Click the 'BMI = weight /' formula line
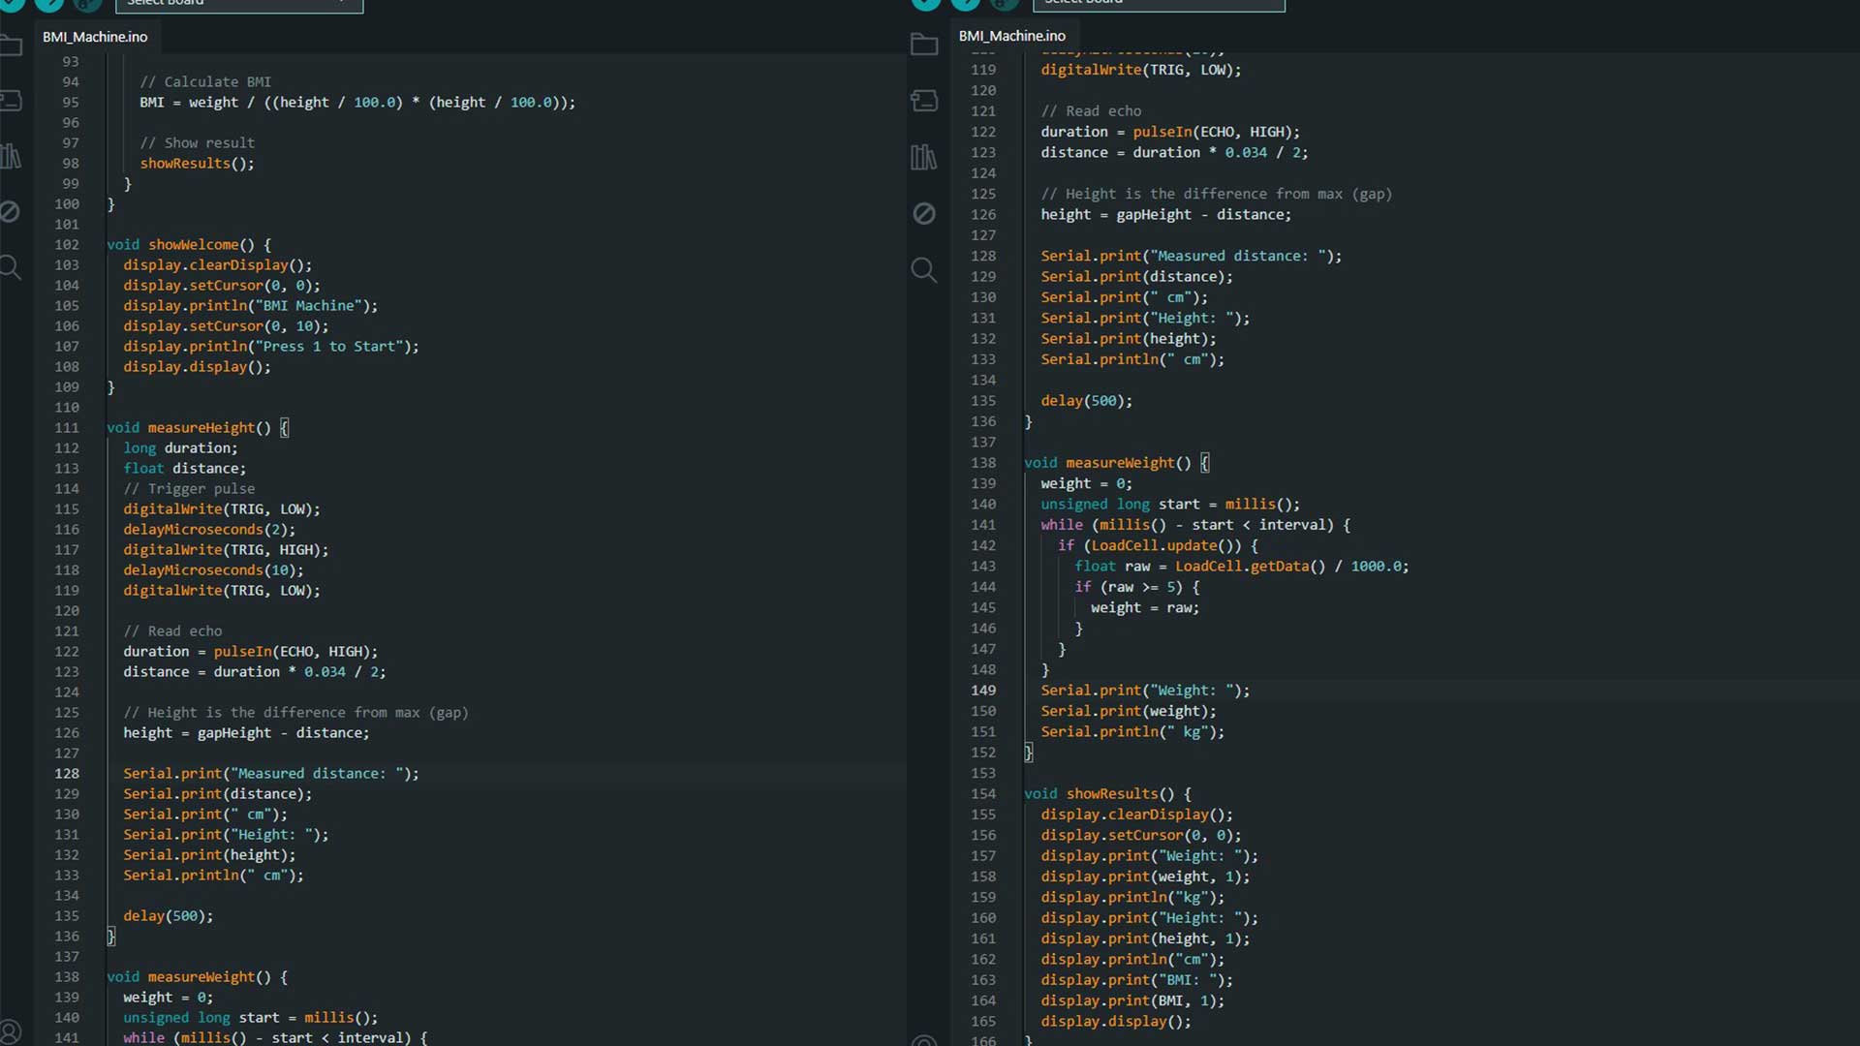1860x1046 pixels. [357, 102]
